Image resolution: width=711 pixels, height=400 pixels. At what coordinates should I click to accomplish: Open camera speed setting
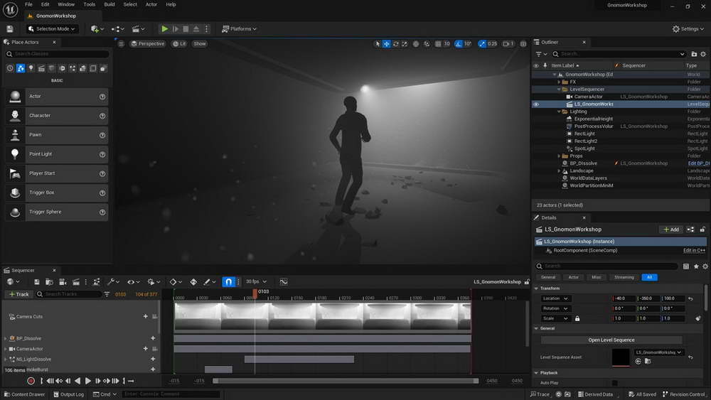point(508,43)
